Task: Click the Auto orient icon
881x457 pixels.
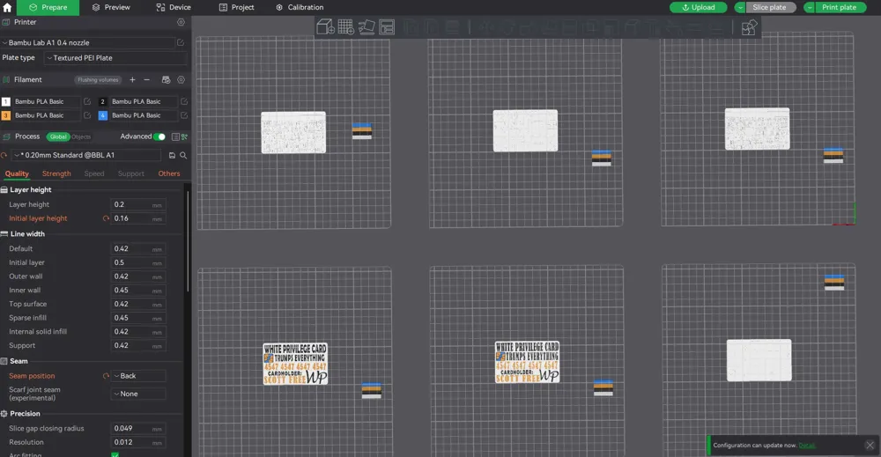Action: (366, 27)
